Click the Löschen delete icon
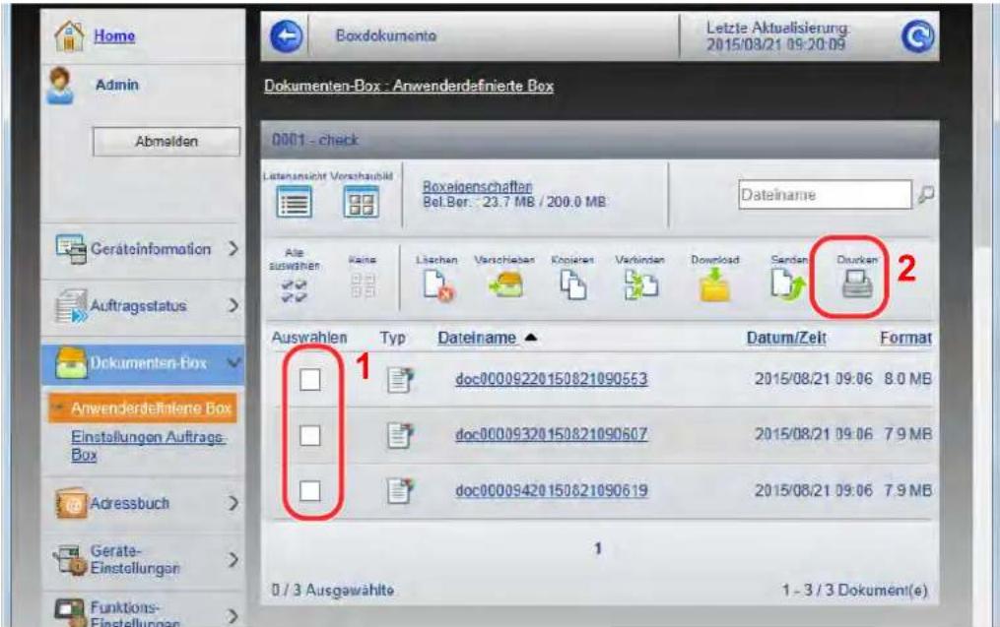 pyautogui.click(x=438, y=284)
